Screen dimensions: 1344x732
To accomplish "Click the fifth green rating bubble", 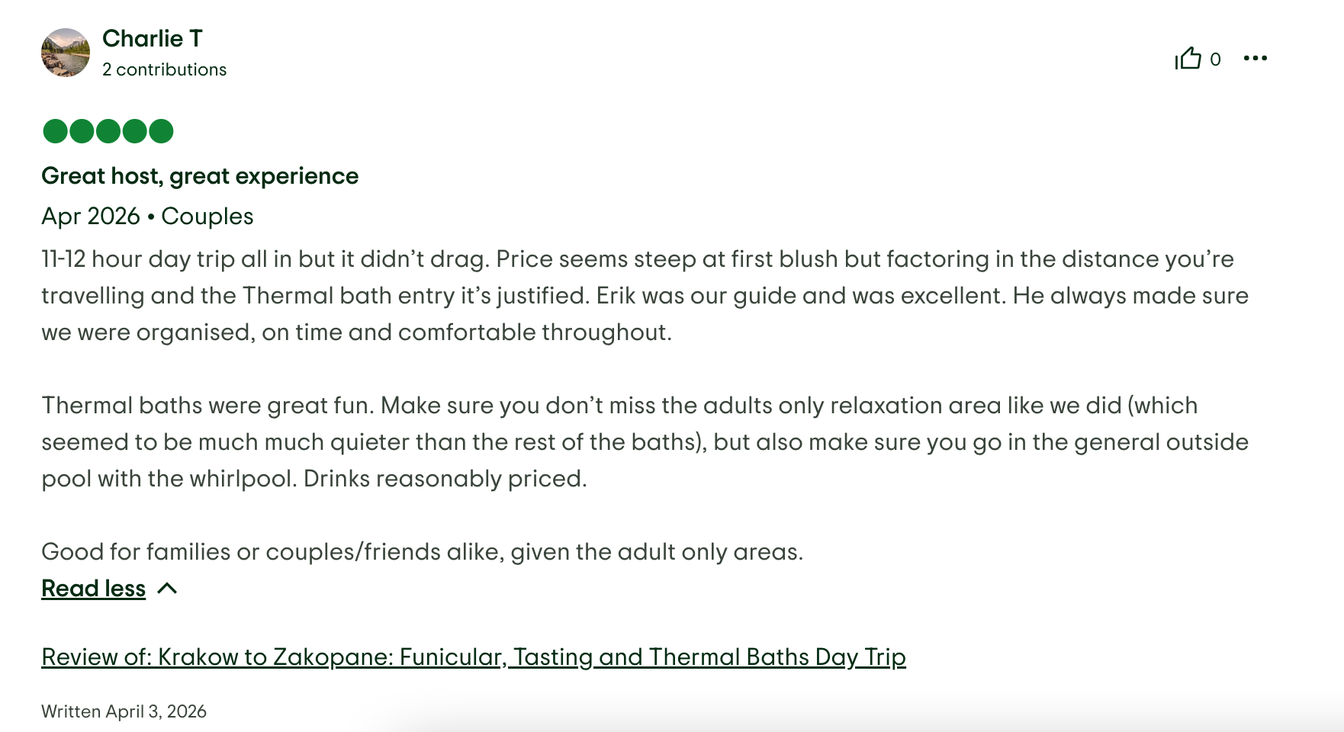I will coord(162,130).
